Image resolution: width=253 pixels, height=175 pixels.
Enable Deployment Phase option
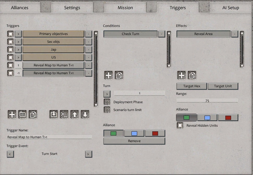[107, 102]
